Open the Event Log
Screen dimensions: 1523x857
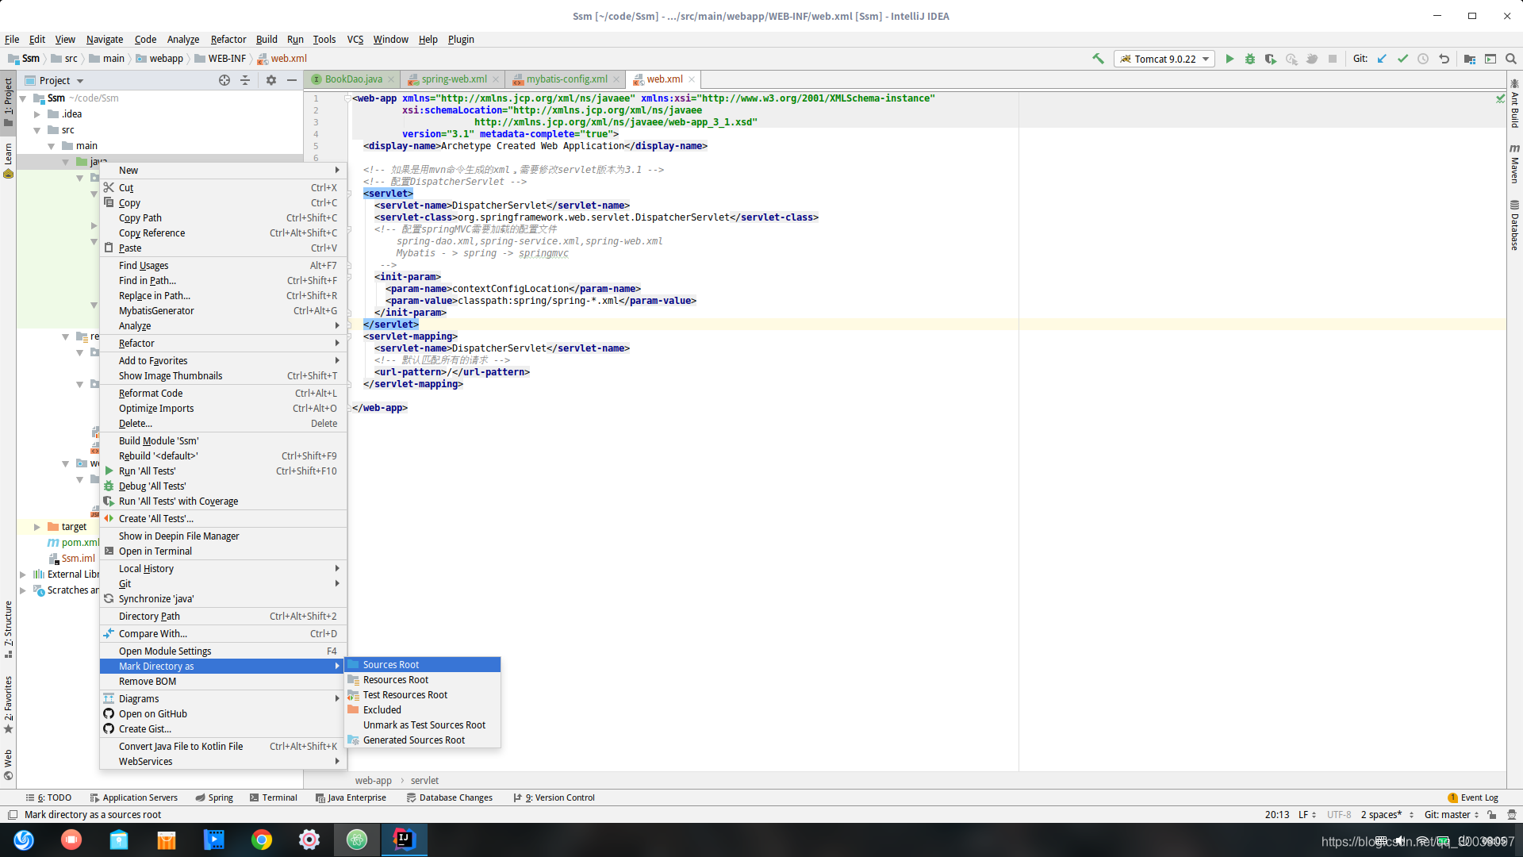coord(1473,797)
